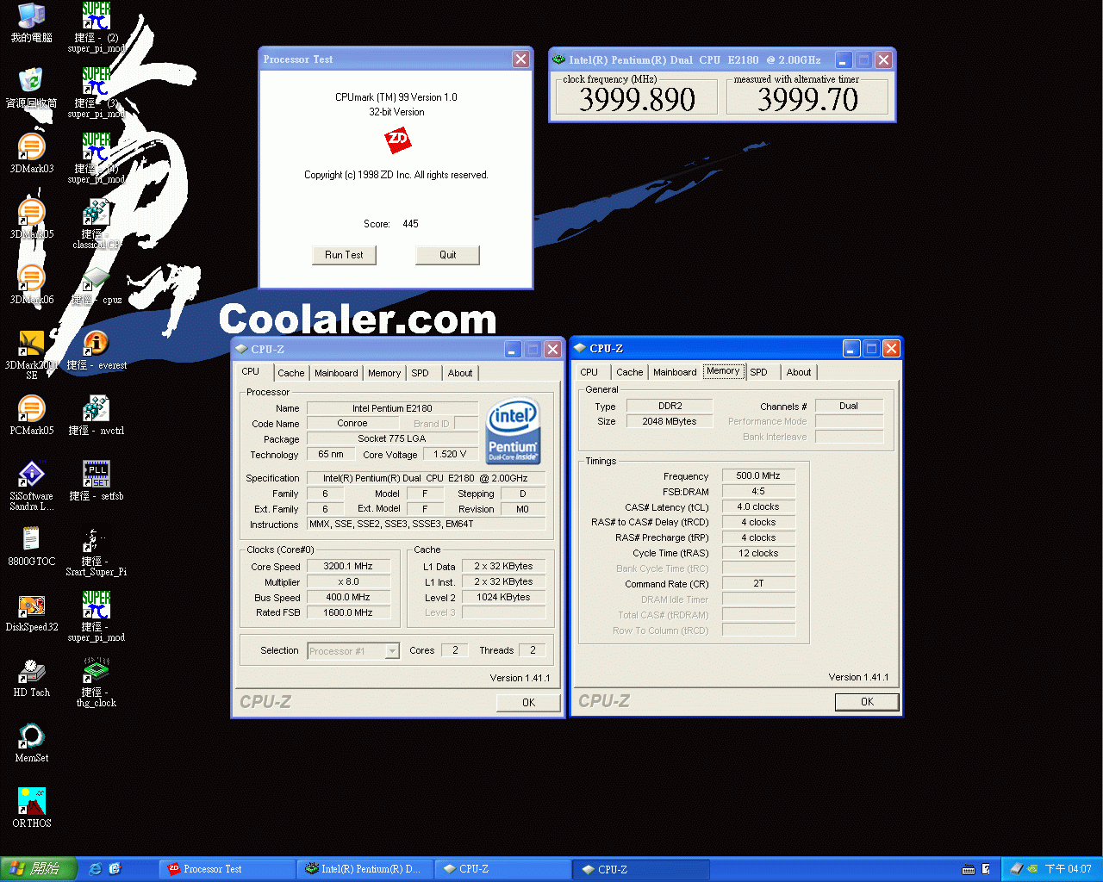Open the Srart_Super_Pi shortcut
This screenshot has height=882, width=1103.
[97, 552]
